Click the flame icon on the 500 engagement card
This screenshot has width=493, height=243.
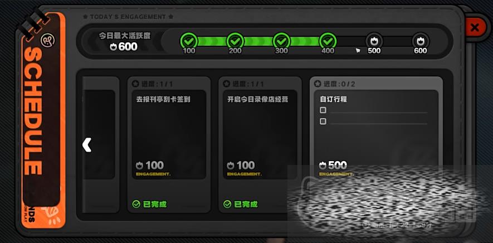coord(323,166)
